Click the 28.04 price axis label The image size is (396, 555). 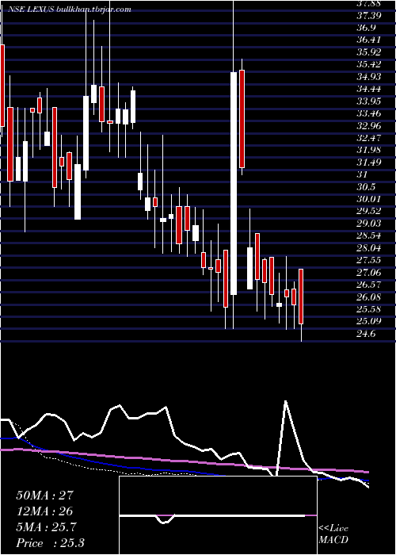pos(368,248)
